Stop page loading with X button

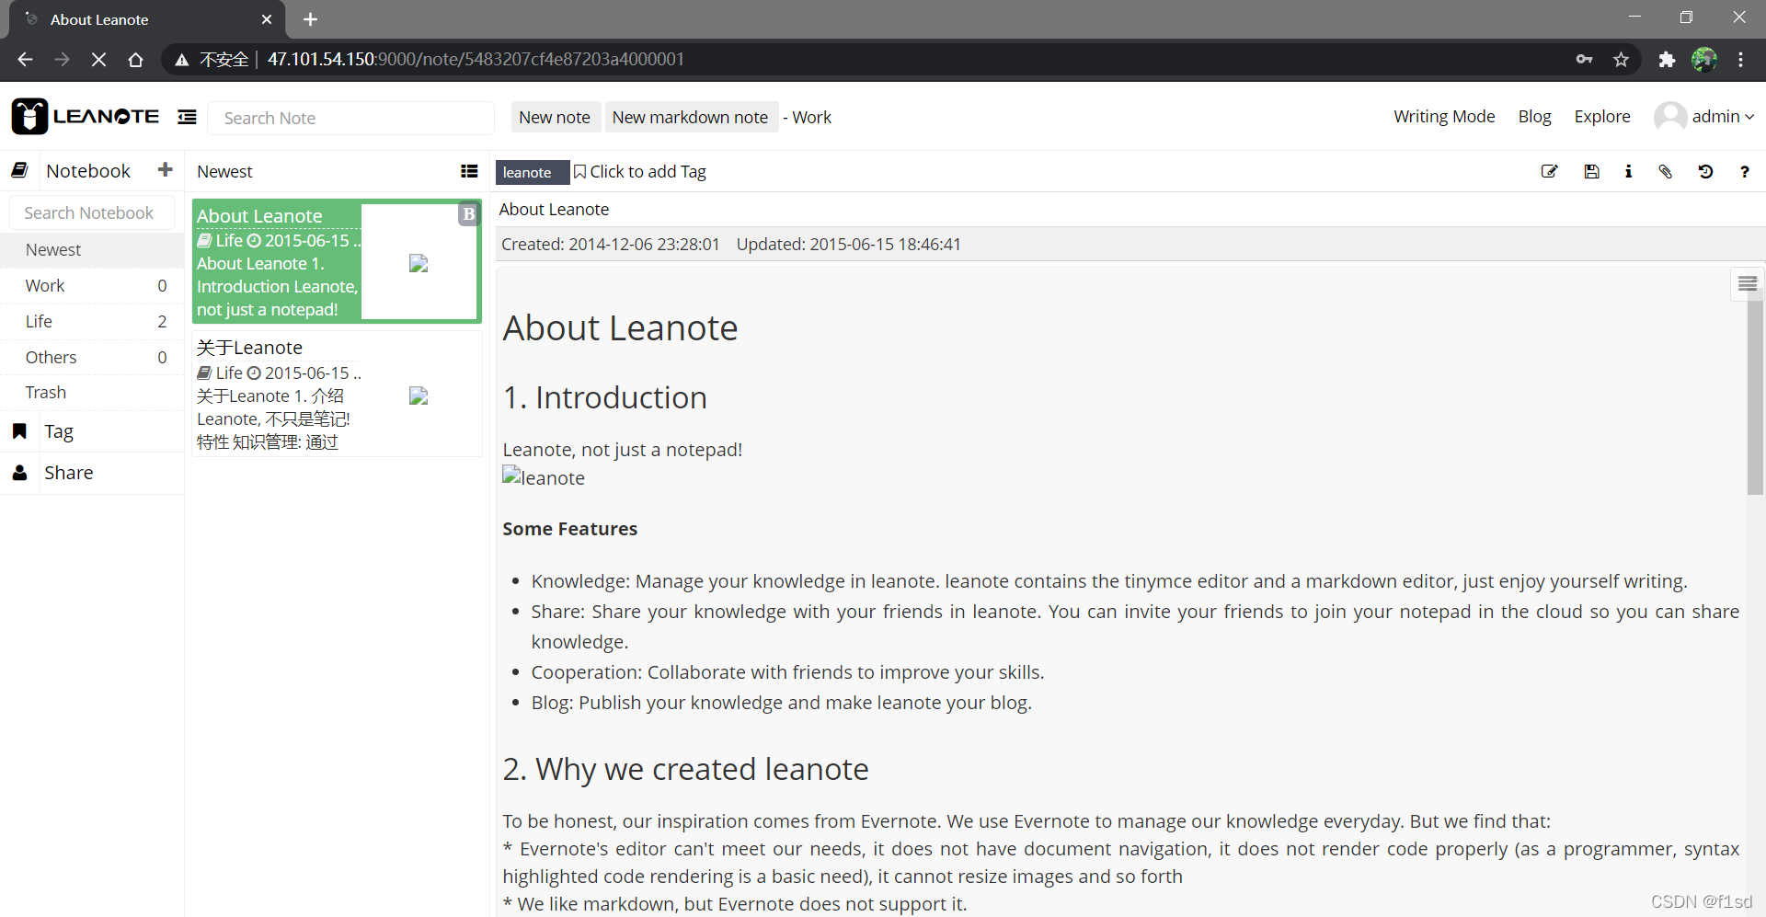point(98,60)
